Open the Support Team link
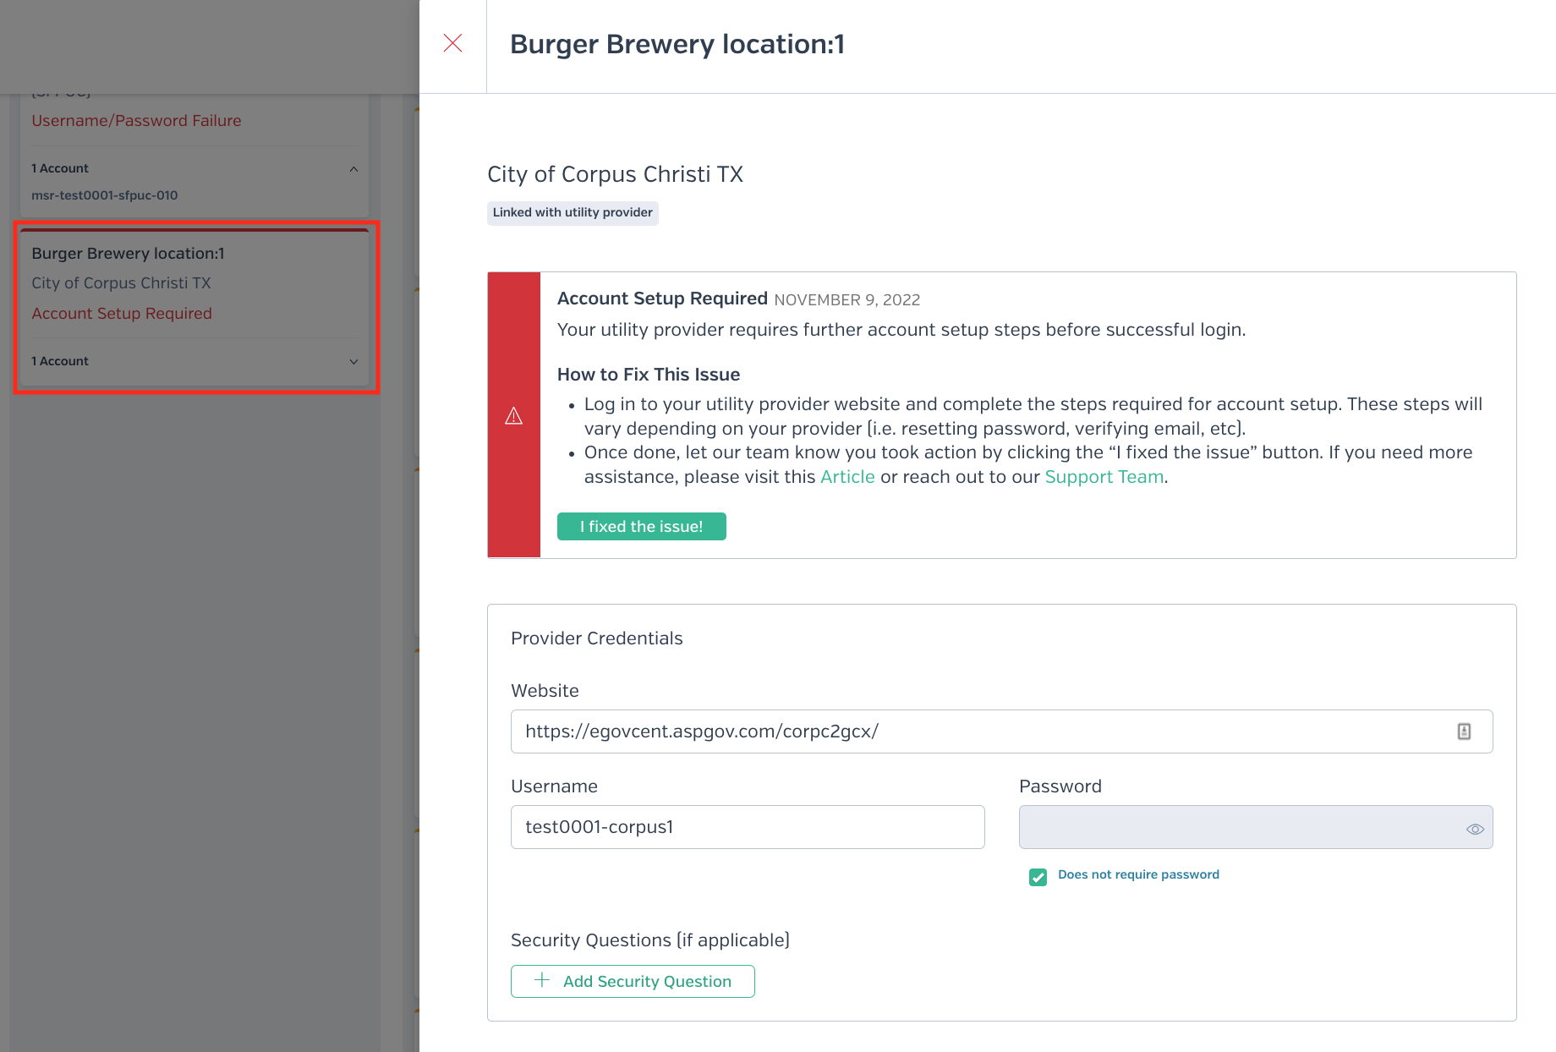Screen dimensions: 1556x1052 [x=1104, y=477]
